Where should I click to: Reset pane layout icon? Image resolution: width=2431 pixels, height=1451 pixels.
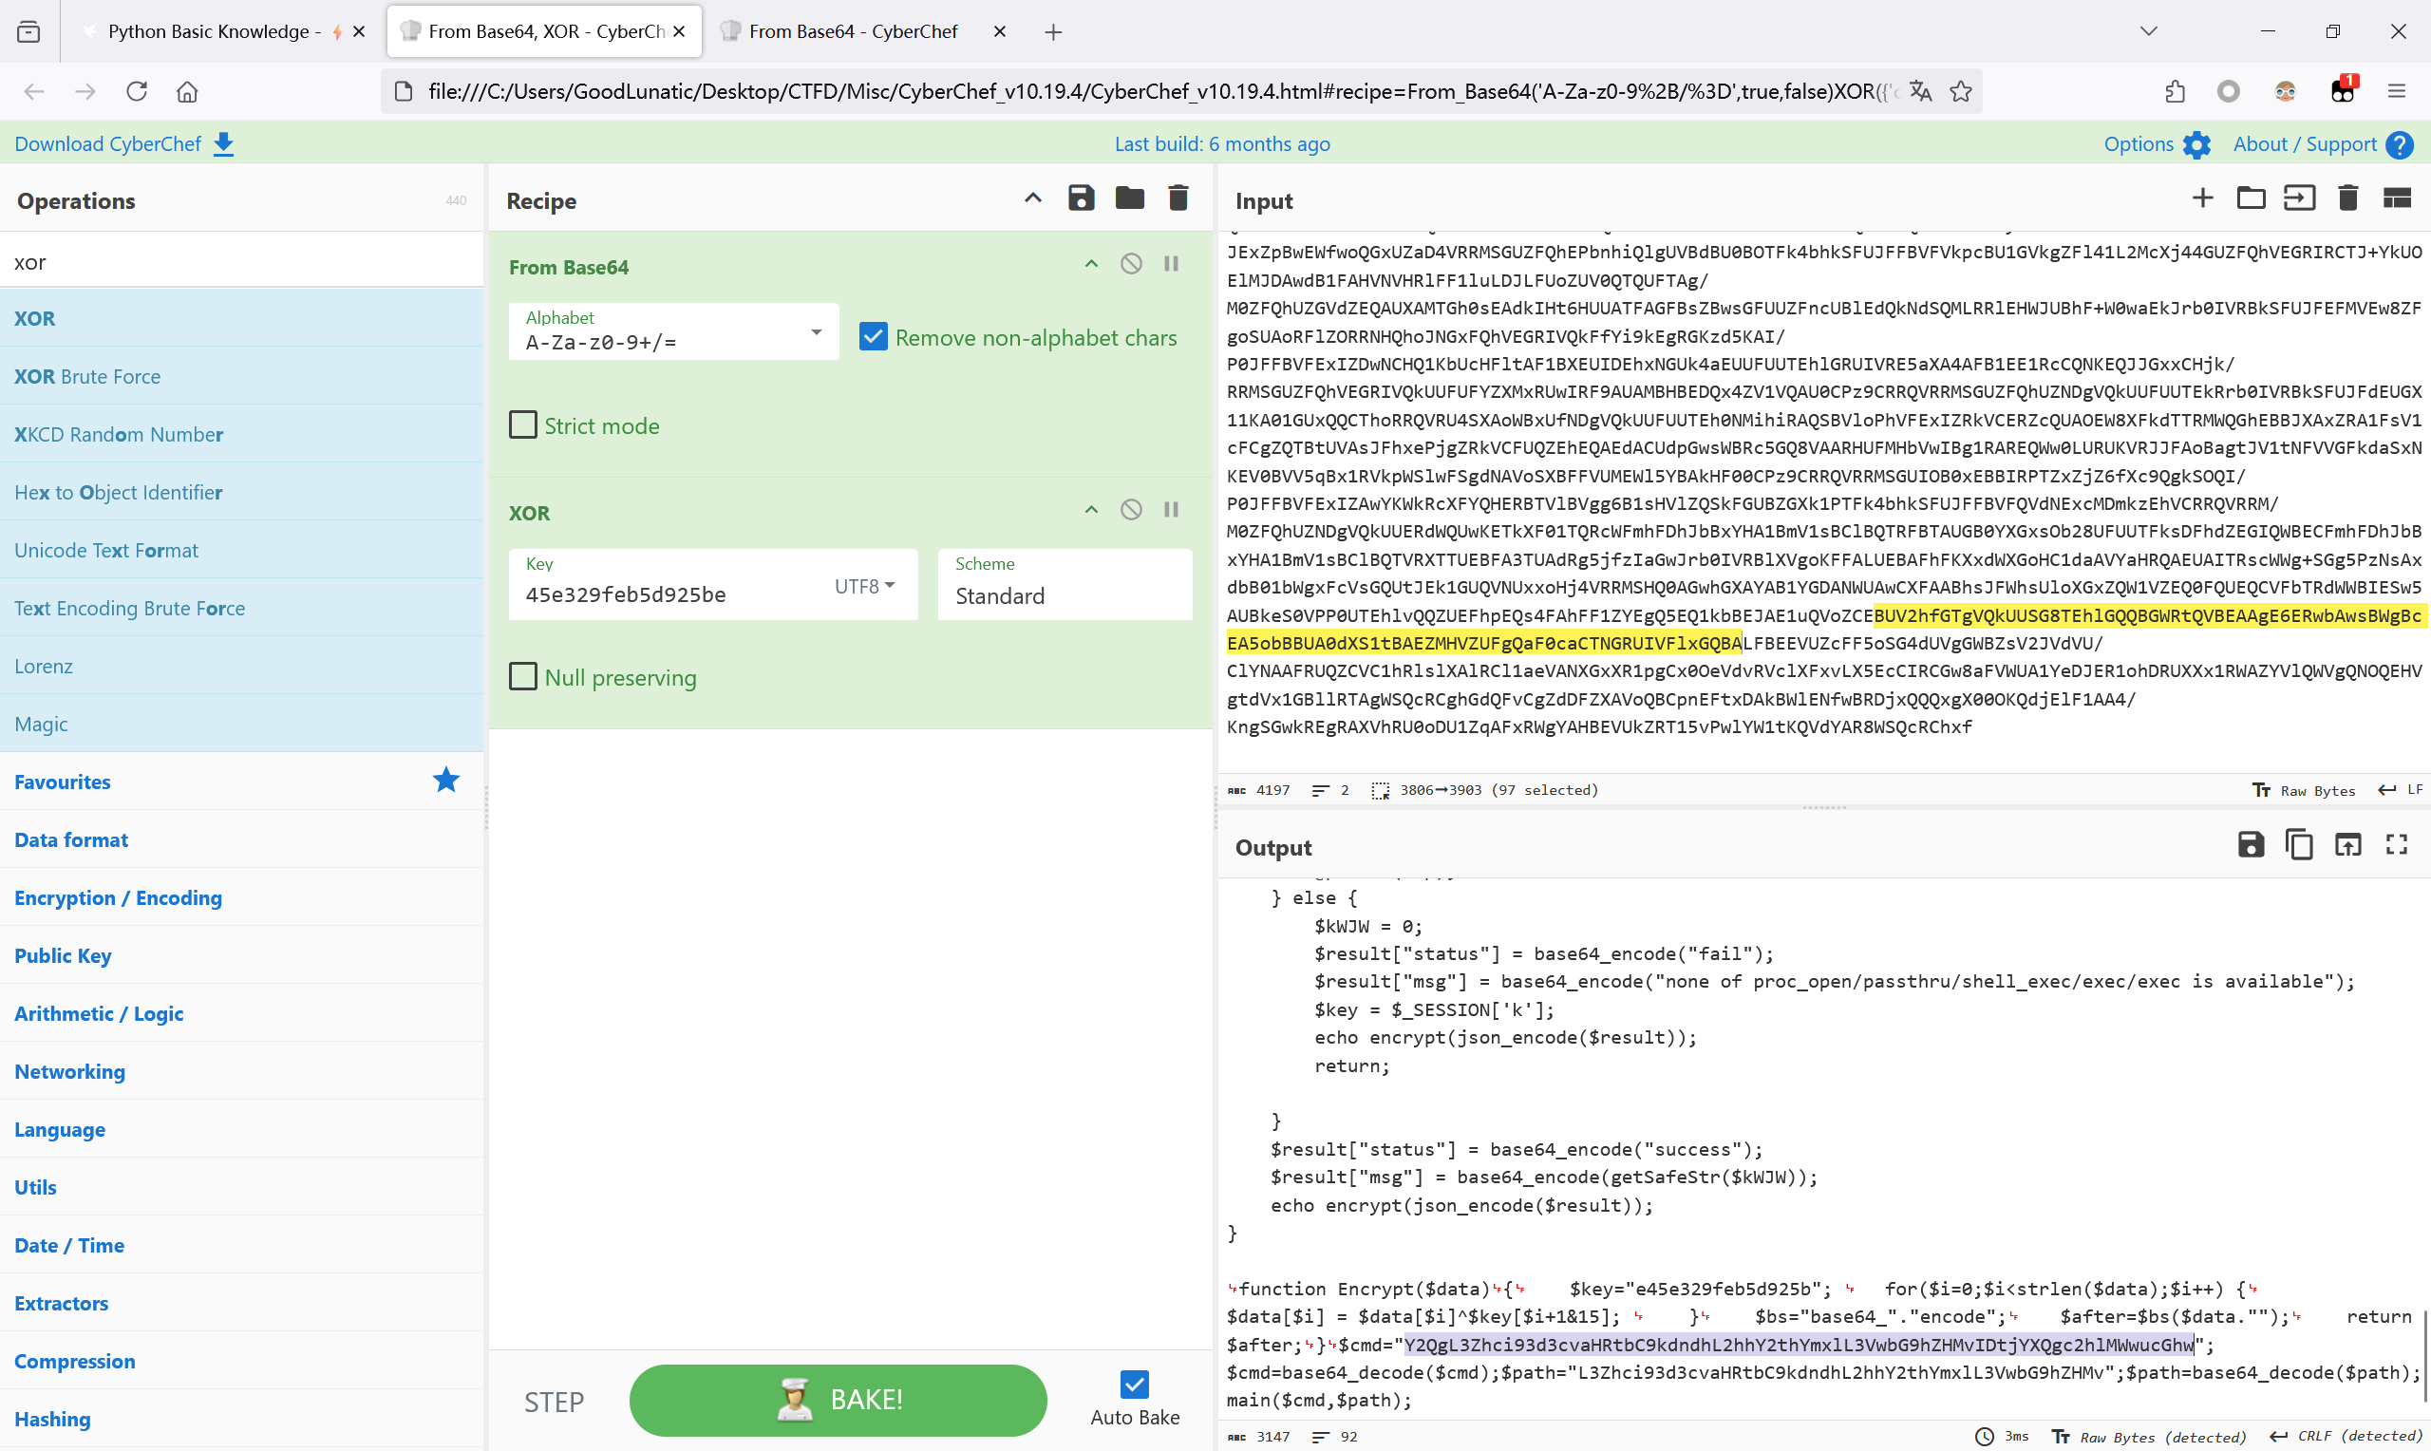2397,198
